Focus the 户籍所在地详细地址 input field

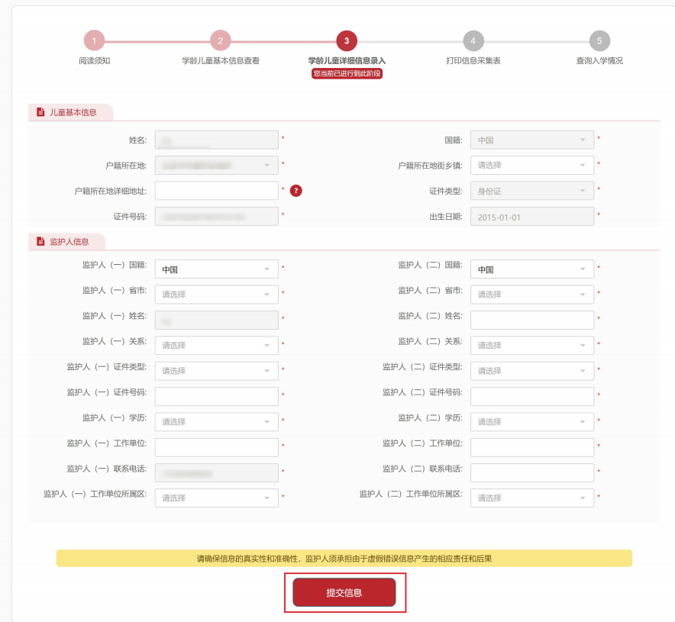[216, 191]
